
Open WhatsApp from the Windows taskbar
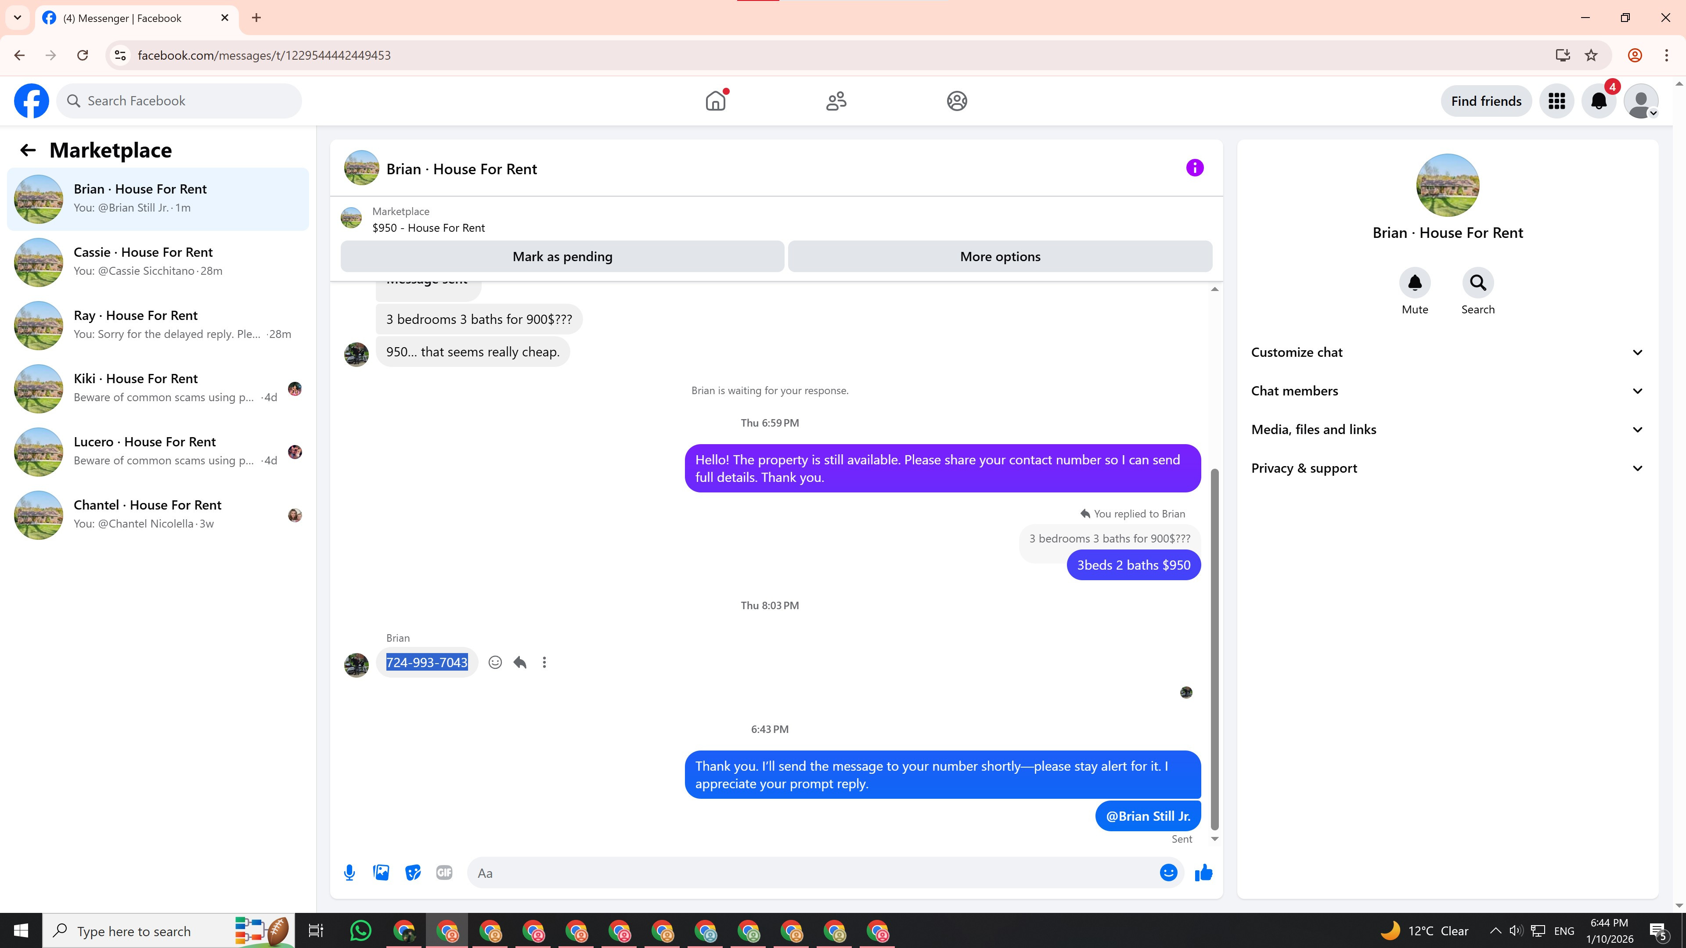pos(360,931)
